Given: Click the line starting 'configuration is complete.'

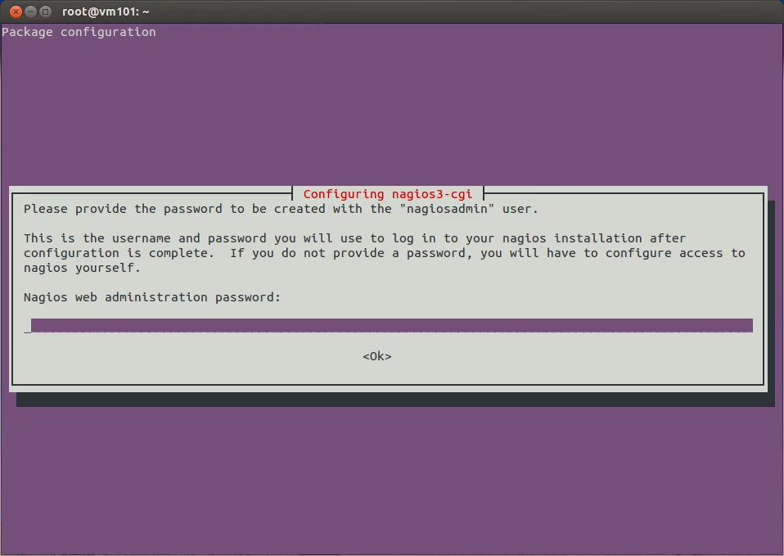Looking at the screenshot, I should click(384, 253).
